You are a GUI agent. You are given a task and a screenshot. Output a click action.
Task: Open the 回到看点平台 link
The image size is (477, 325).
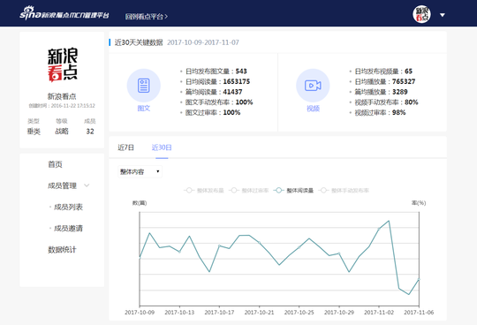click(x=147, y=17)
